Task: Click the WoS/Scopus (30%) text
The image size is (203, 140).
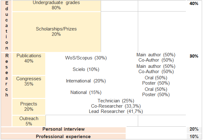Action: pyautogui.click(x=86, y=58)
